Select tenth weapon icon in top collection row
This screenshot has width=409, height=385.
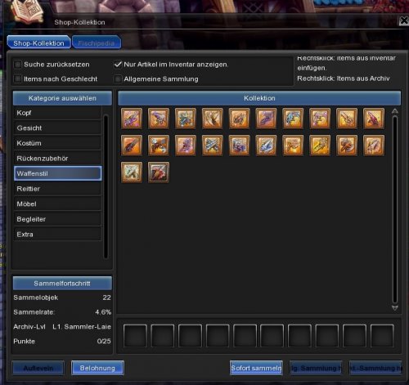click(374, 119)
